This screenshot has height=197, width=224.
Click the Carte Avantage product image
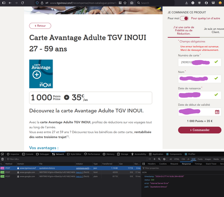click(x=41, y=74)
